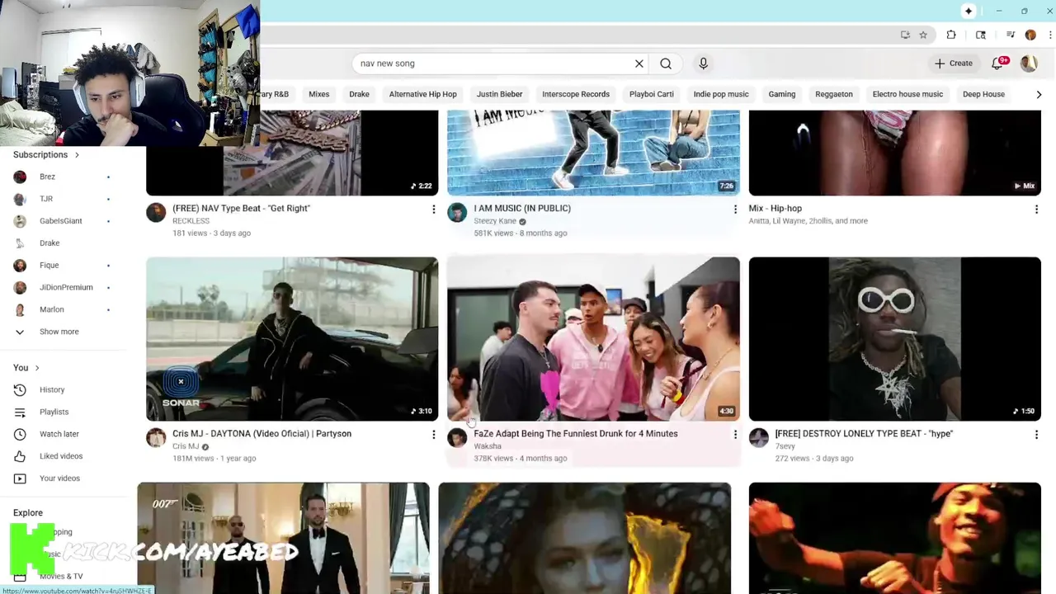Viewport: 1056px width, 594px height.
Task: Bookmark this page with the star icon
Action: coord(923,35)
